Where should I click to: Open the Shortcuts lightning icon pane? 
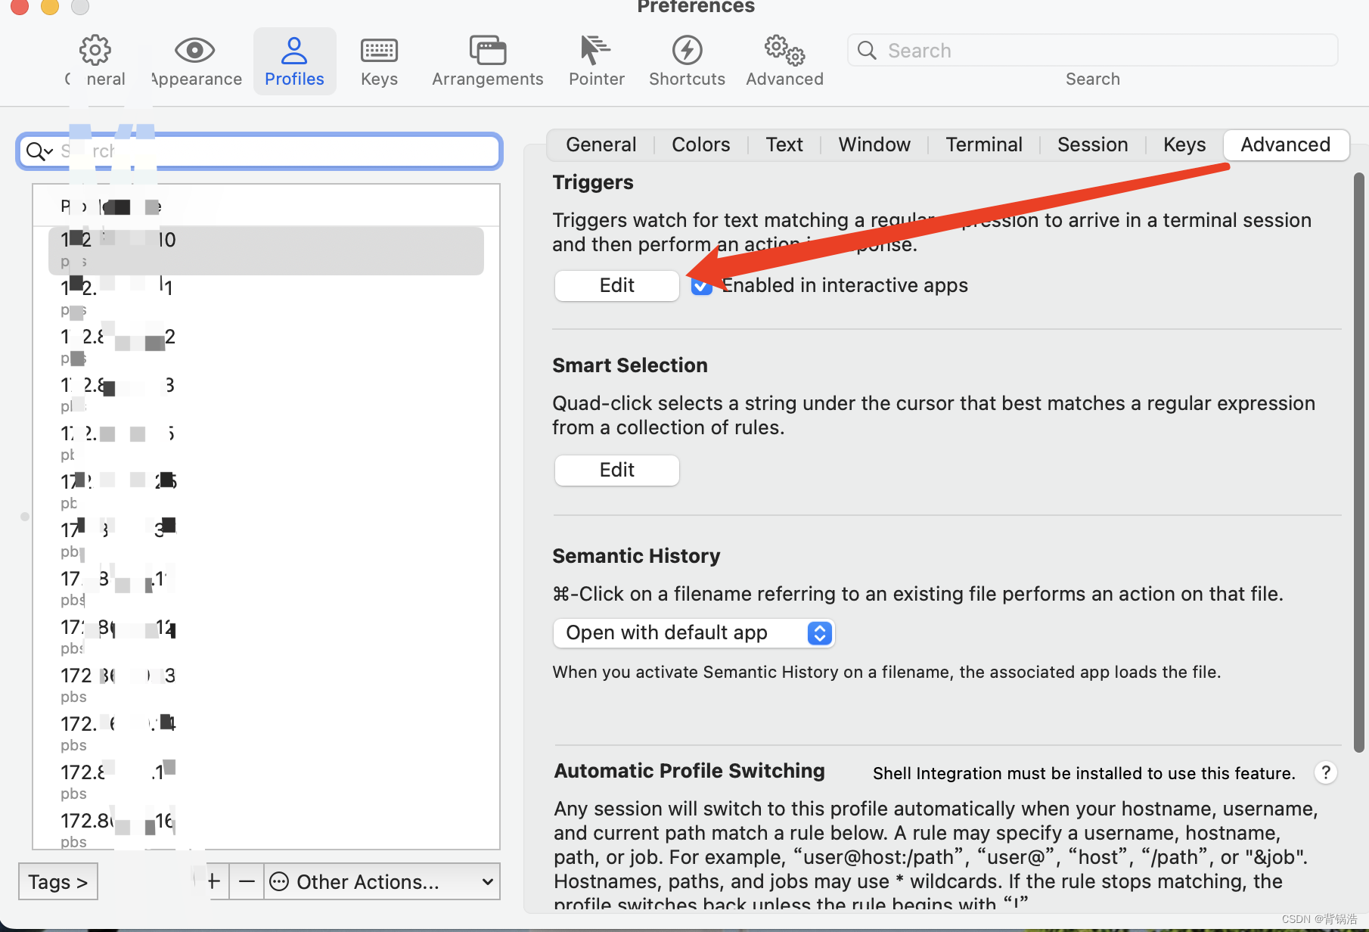pos(687,51)
